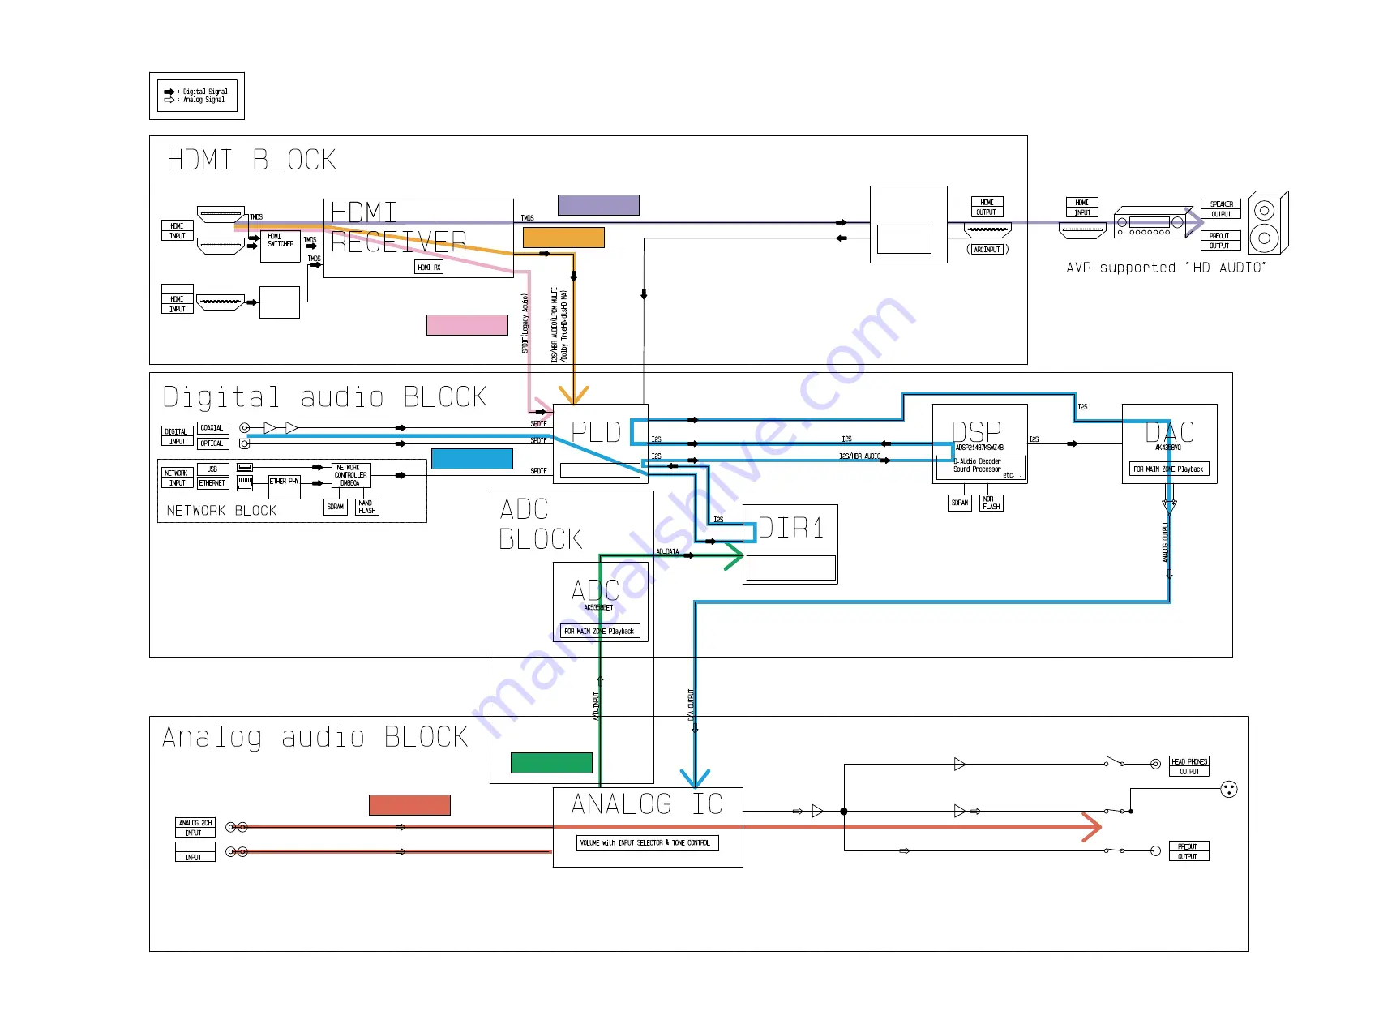
Task: Click the loudspeaker cabinet icon
Action: pos(1268,223)
